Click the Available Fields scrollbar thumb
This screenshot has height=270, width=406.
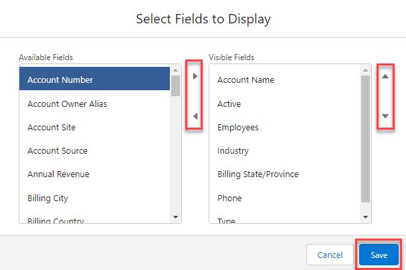tap(175, 86)
